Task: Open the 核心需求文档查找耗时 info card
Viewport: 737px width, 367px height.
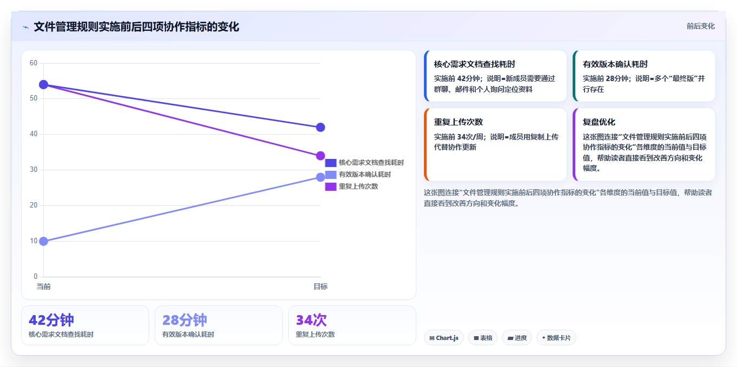Action: 495,76
